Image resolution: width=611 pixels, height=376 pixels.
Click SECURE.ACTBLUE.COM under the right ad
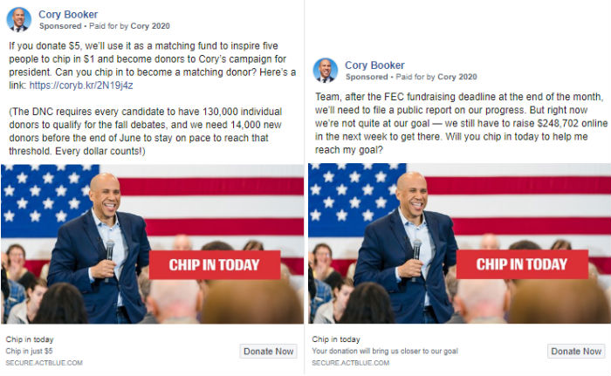click(x=350, y=363)
